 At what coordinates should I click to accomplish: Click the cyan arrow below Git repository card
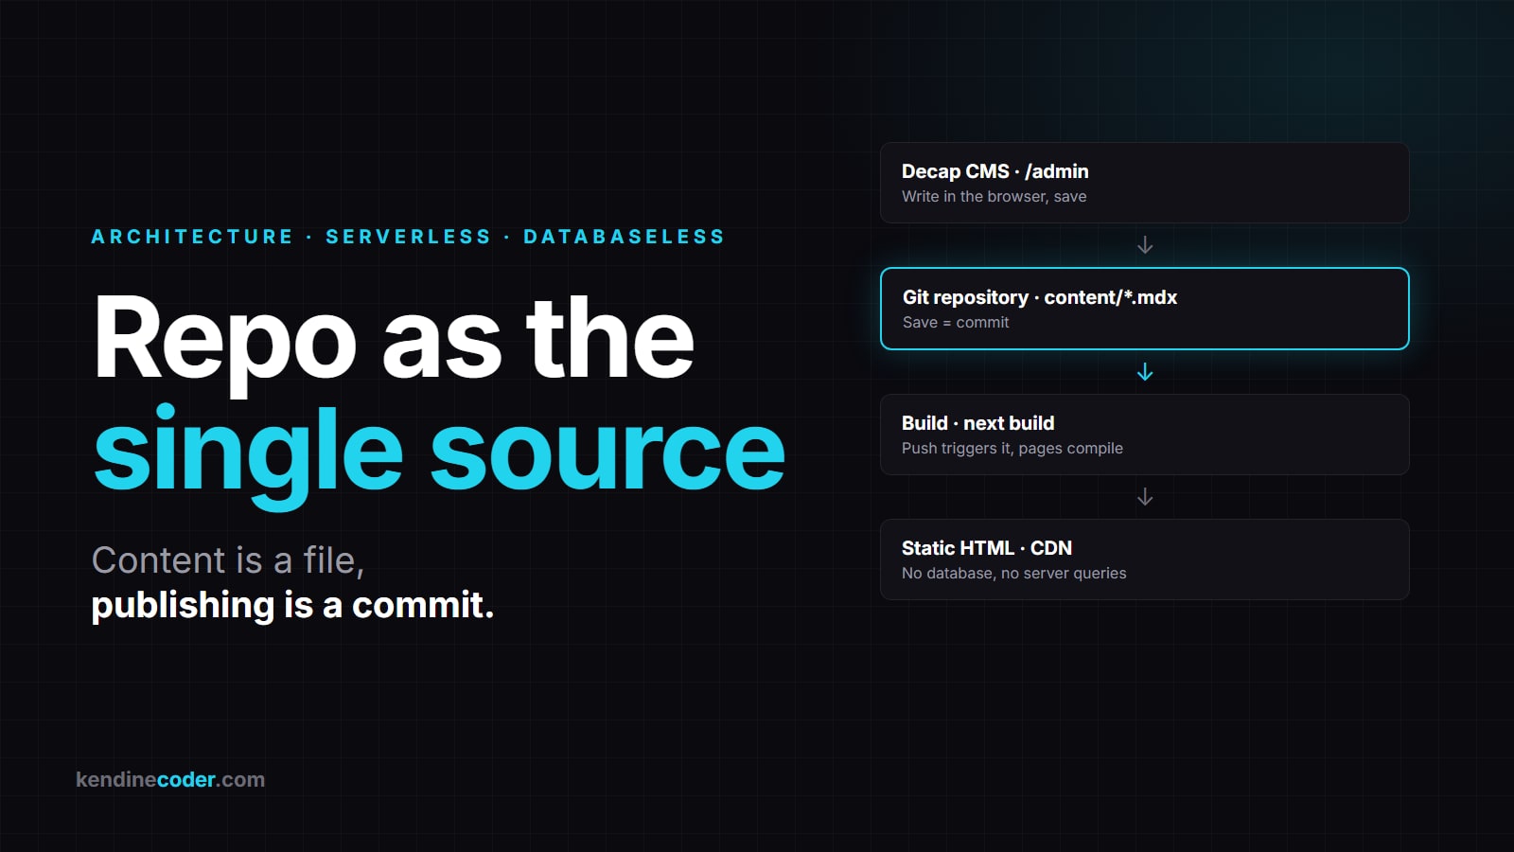(1145, 372)
